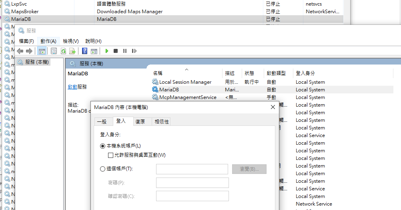Start the service with green play icon
The width and height of the screenshot is (401, 210).
click(107, 51)
